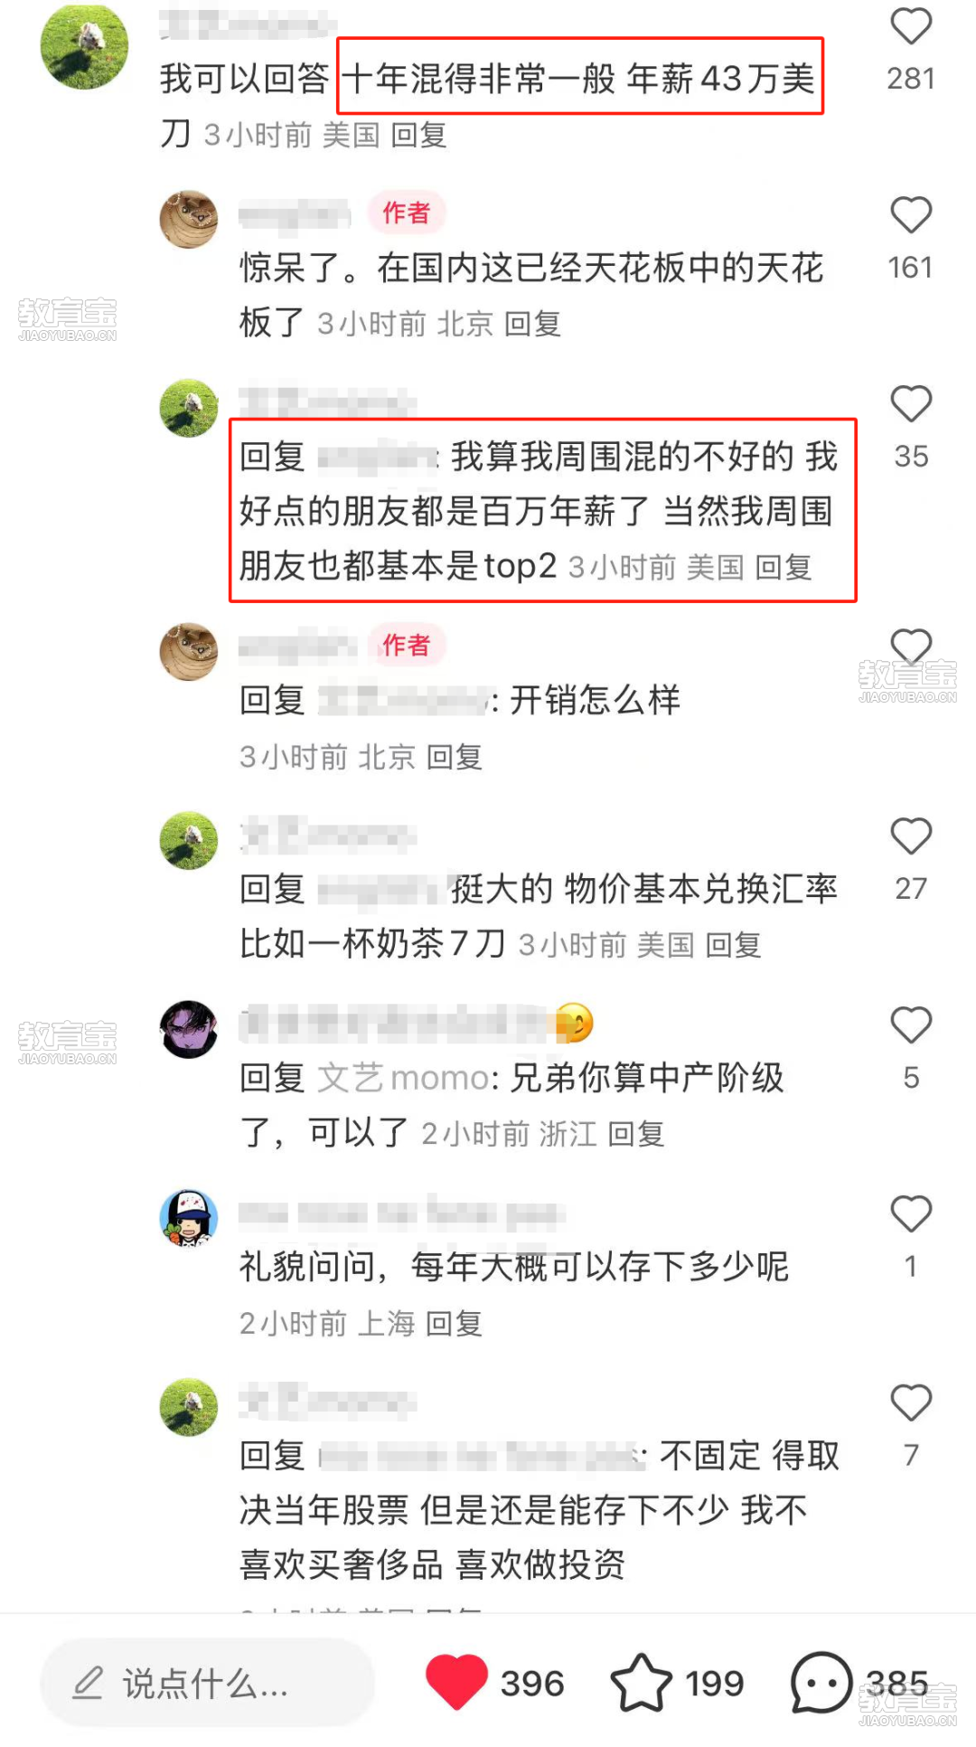Viewport: 976px width, 1747px height.
Task: Open the 文艺momo username mention
Action: pyautogui.click(x=403, y=1078)
